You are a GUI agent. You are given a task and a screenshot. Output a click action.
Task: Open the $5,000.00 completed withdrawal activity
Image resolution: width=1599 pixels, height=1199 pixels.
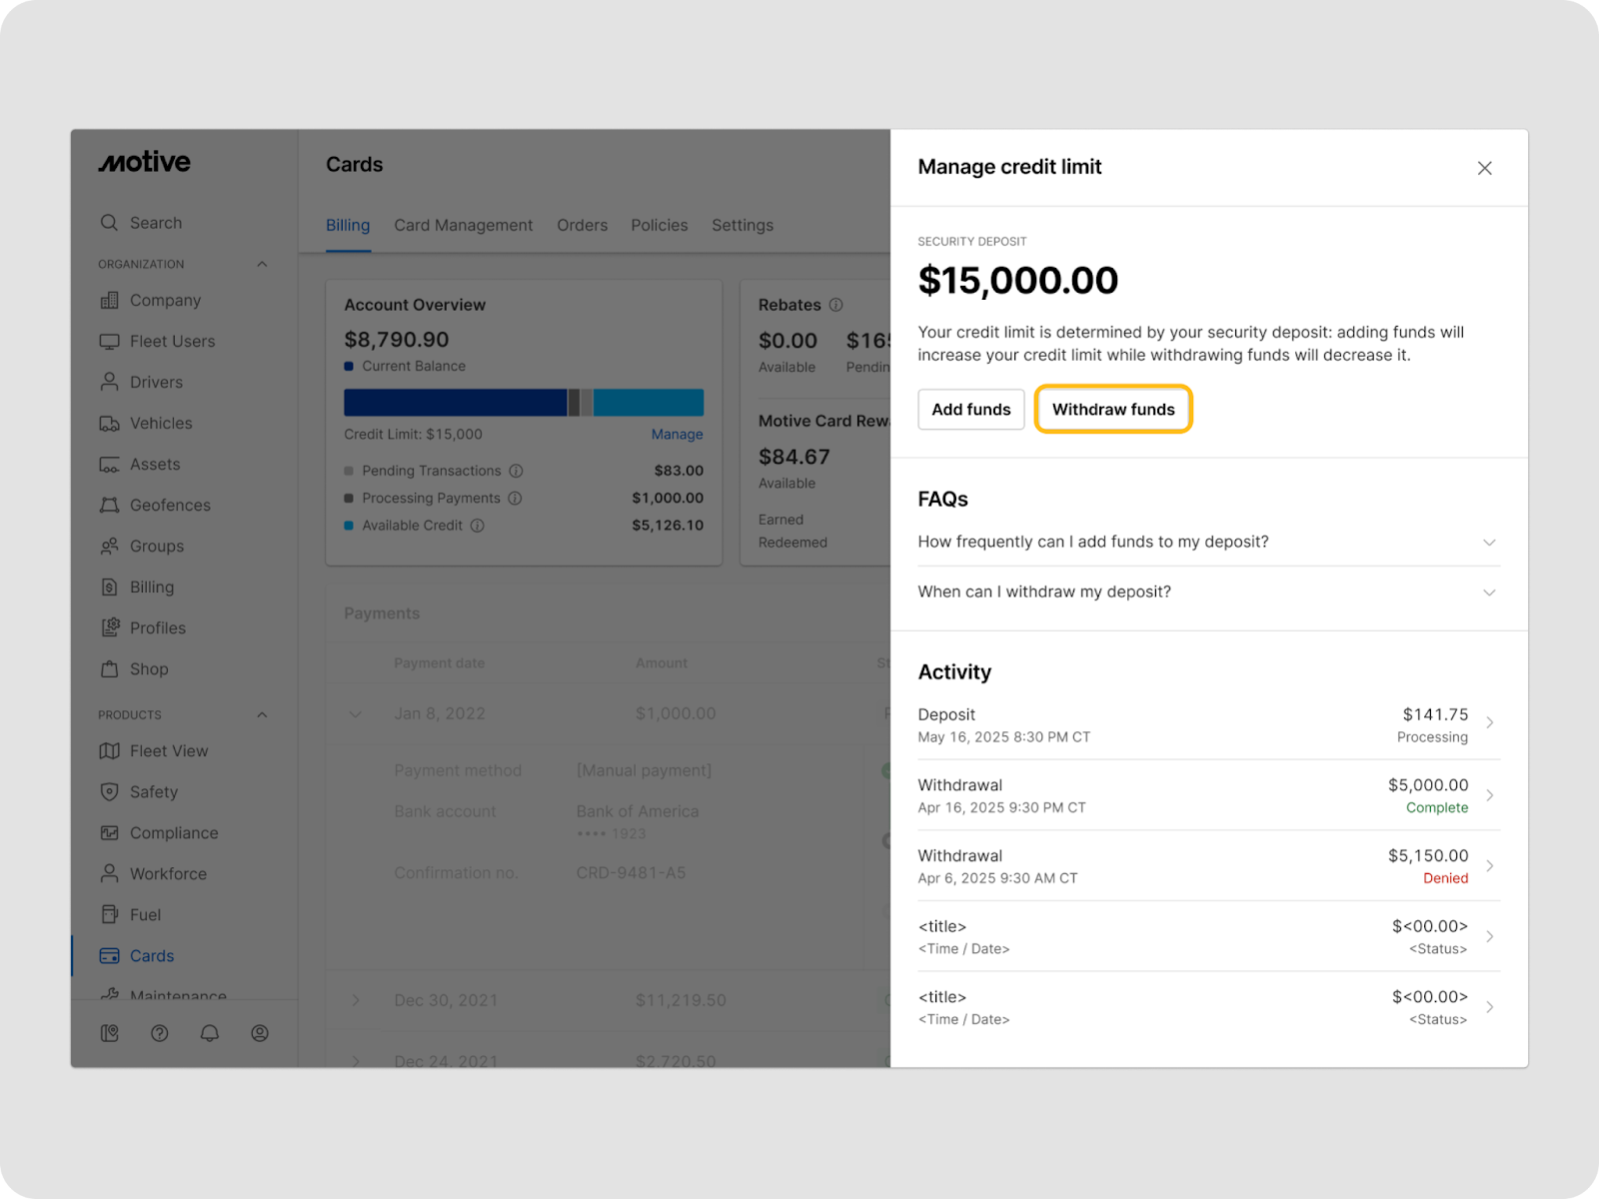click(x=1208, y=796)
